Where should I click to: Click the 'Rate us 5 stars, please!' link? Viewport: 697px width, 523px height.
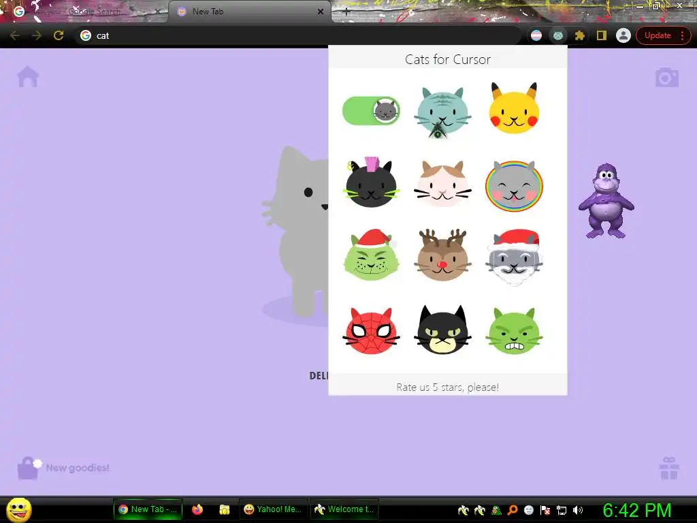(448, 387)
